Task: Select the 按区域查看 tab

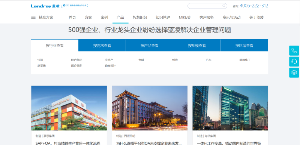Action: [x=244, y=46]
